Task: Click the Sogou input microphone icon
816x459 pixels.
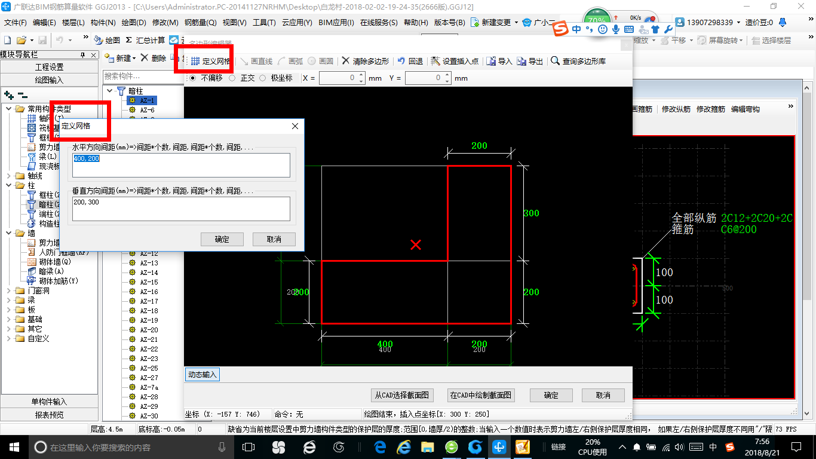Action: [x=616, y=29]
